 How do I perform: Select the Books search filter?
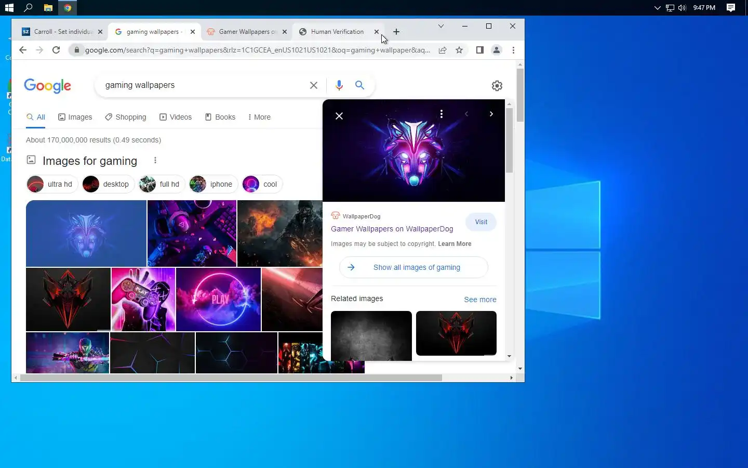click(x=220, y=117)
